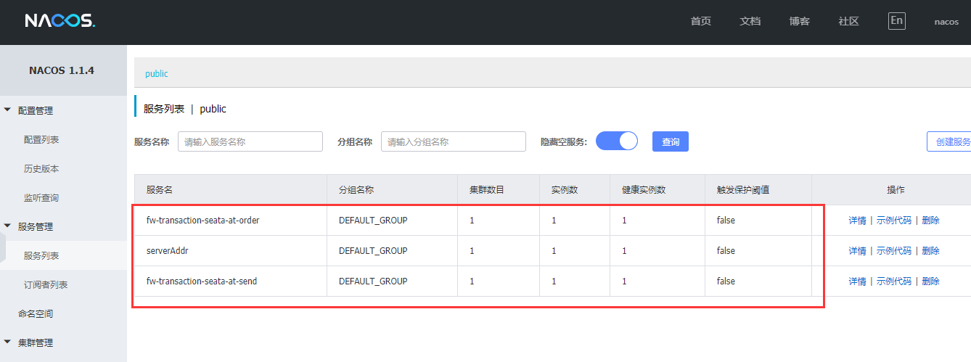Image resolution: width=971 pixels, height=362 pixels.
Task: Open 订阅者列表 in the sidebar
Action: pyautogui.click(x=46, y=285)
